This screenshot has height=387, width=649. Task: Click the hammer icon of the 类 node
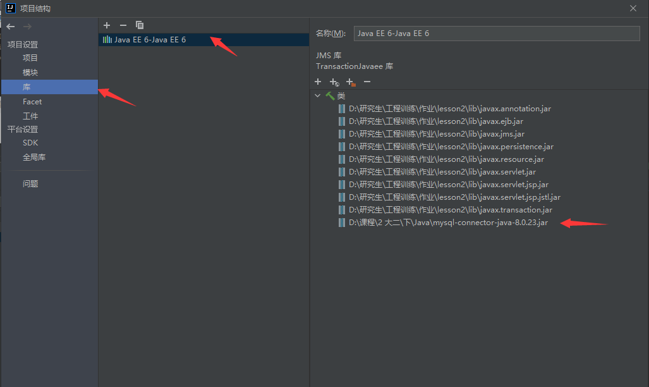pyautogui.click(x=330, y=95)
